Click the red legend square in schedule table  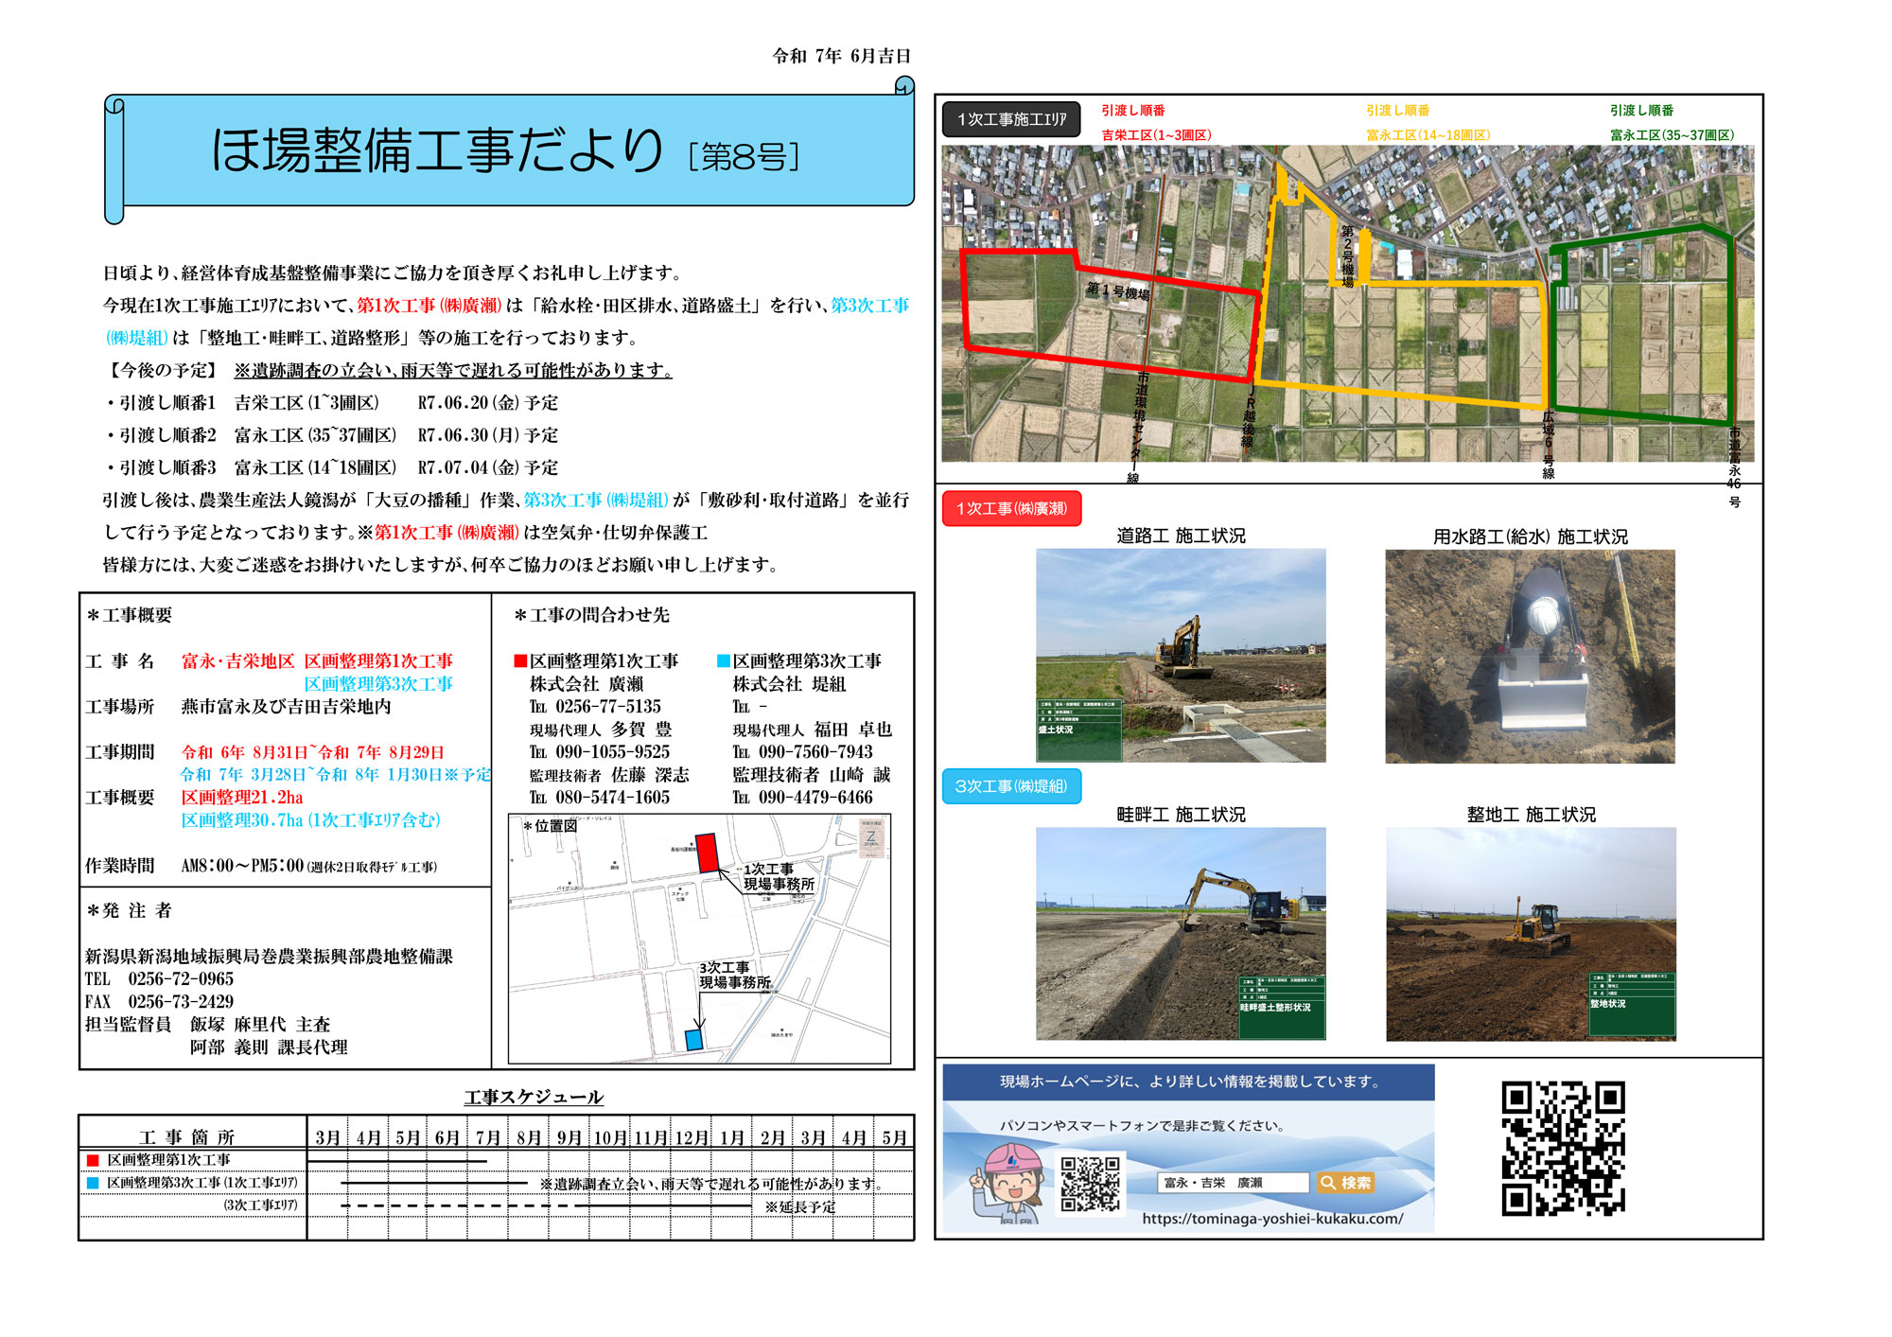pos(93,1160)
